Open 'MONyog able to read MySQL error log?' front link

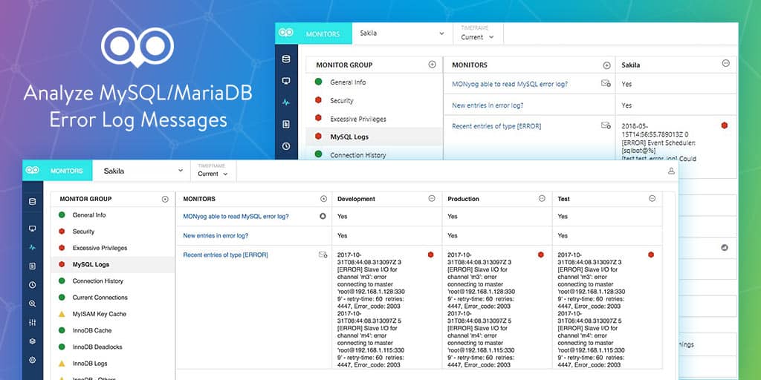[x=236, y=216]
